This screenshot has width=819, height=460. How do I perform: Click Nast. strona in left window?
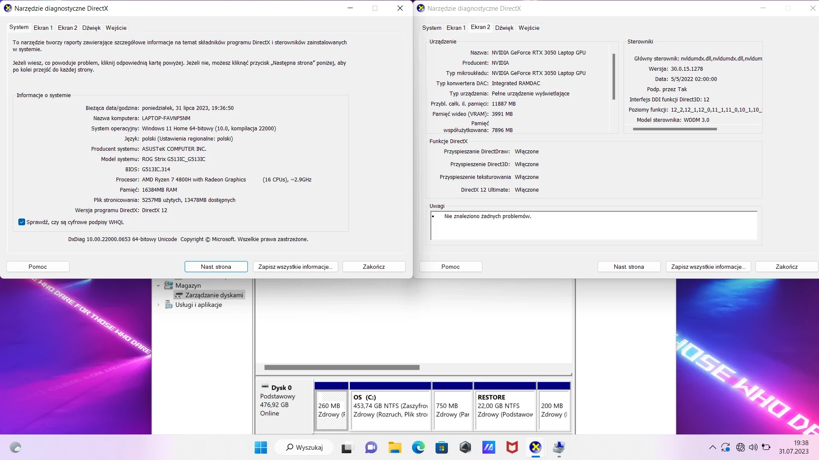click(x=216, y=267)
